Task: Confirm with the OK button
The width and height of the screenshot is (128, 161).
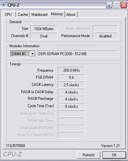Action: pos(114,155)
